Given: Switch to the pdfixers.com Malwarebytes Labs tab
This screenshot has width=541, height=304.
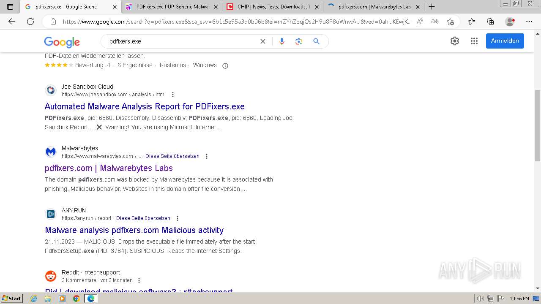Looking at the screenshot, I should pos(374,7).
